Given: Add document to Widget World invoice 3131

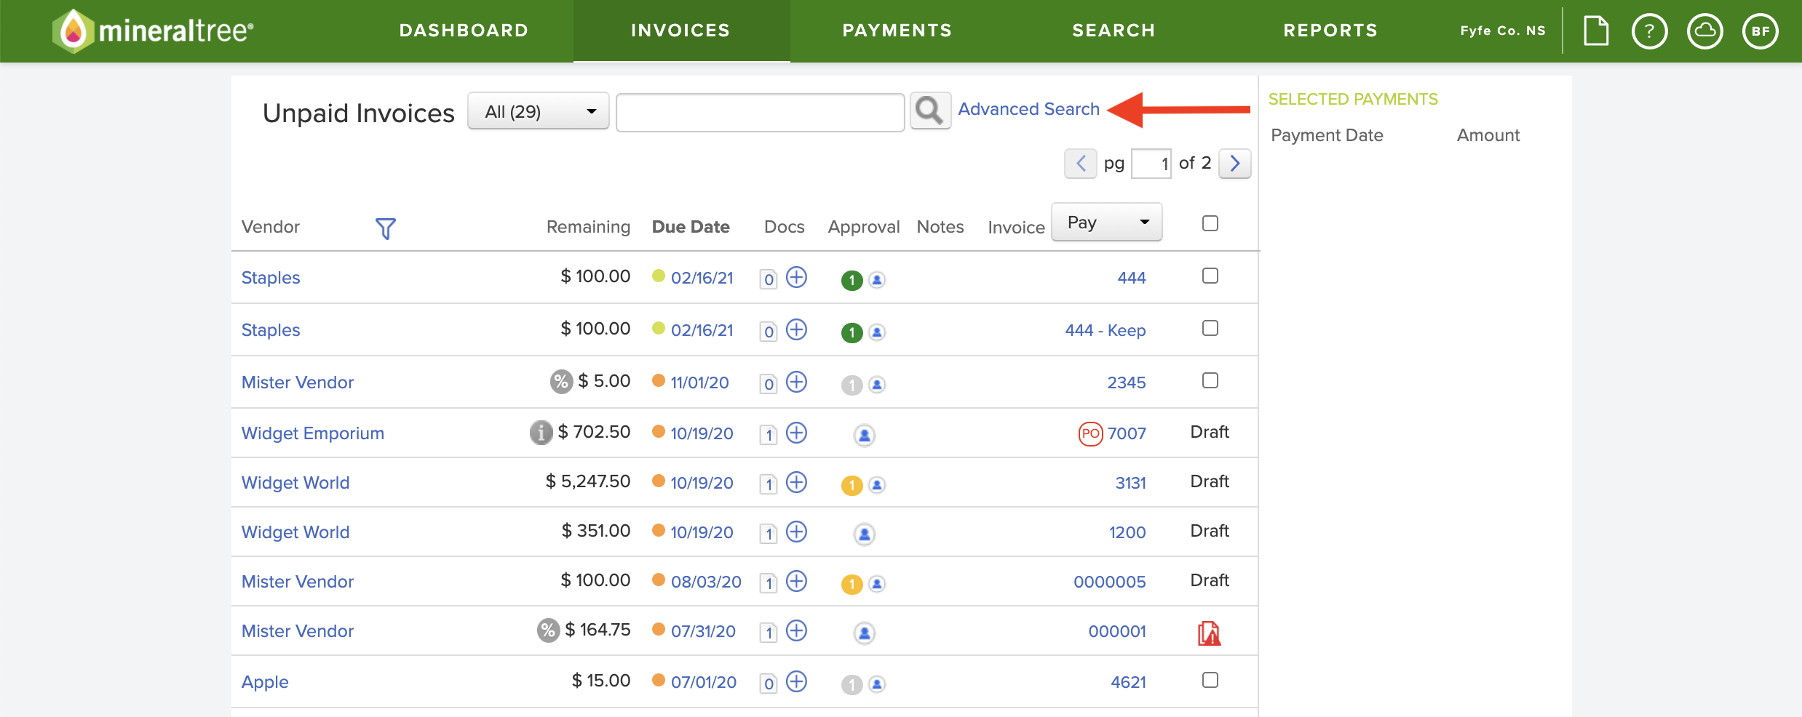Looking at the screenshot, I should 797,482.
